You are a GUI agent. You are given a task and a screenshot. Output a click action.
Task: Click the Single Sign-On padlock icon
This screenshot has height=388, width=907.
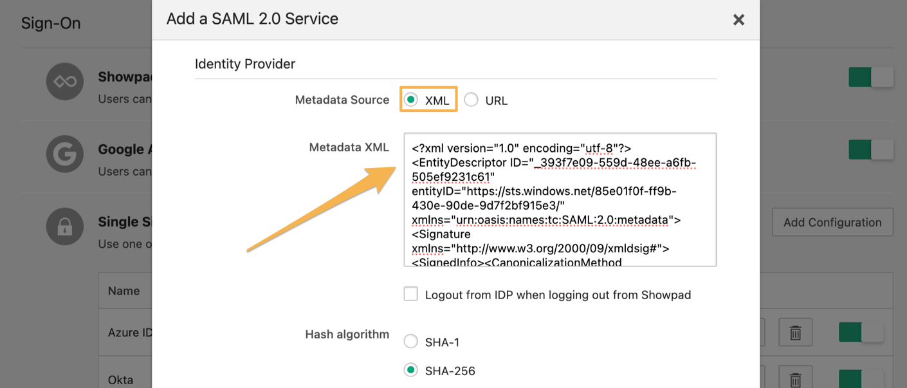(x=65, y=226)
